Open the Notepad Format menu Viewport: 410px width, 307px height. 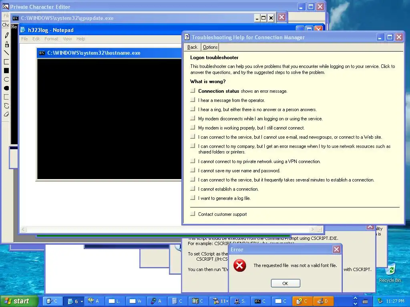(51, 39)
